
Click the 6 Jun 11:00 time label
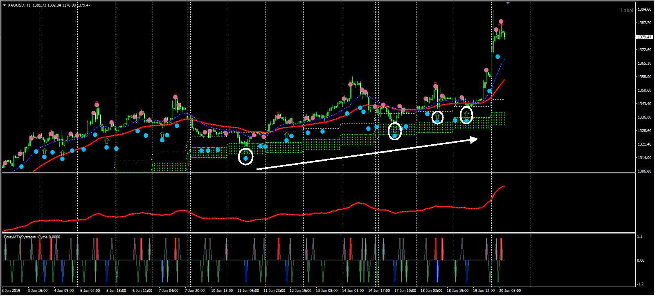[142, 291]
